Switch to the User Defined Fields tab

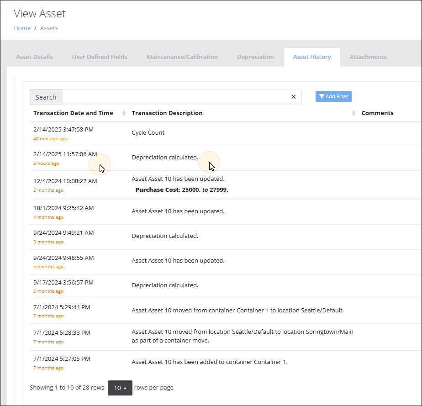coord(100,57)
